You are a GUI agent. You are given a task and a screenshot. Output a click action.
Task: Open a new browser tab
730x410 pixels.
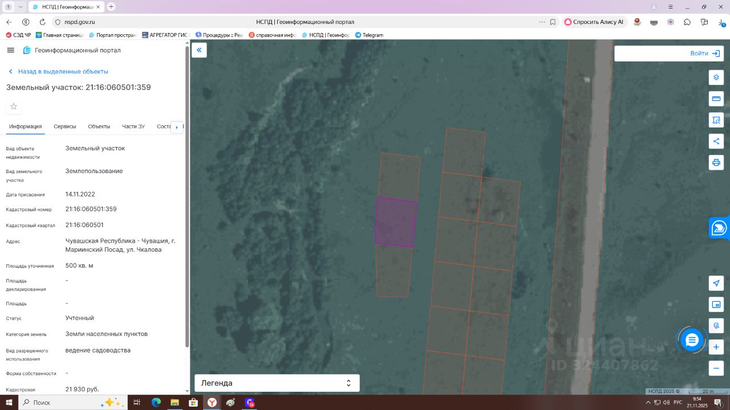(111, 7)
